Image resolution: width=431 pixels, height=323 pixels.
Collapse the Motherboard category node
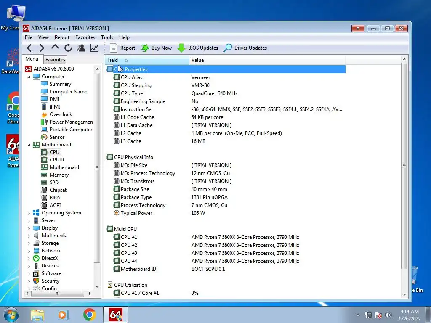coord(29,145)
